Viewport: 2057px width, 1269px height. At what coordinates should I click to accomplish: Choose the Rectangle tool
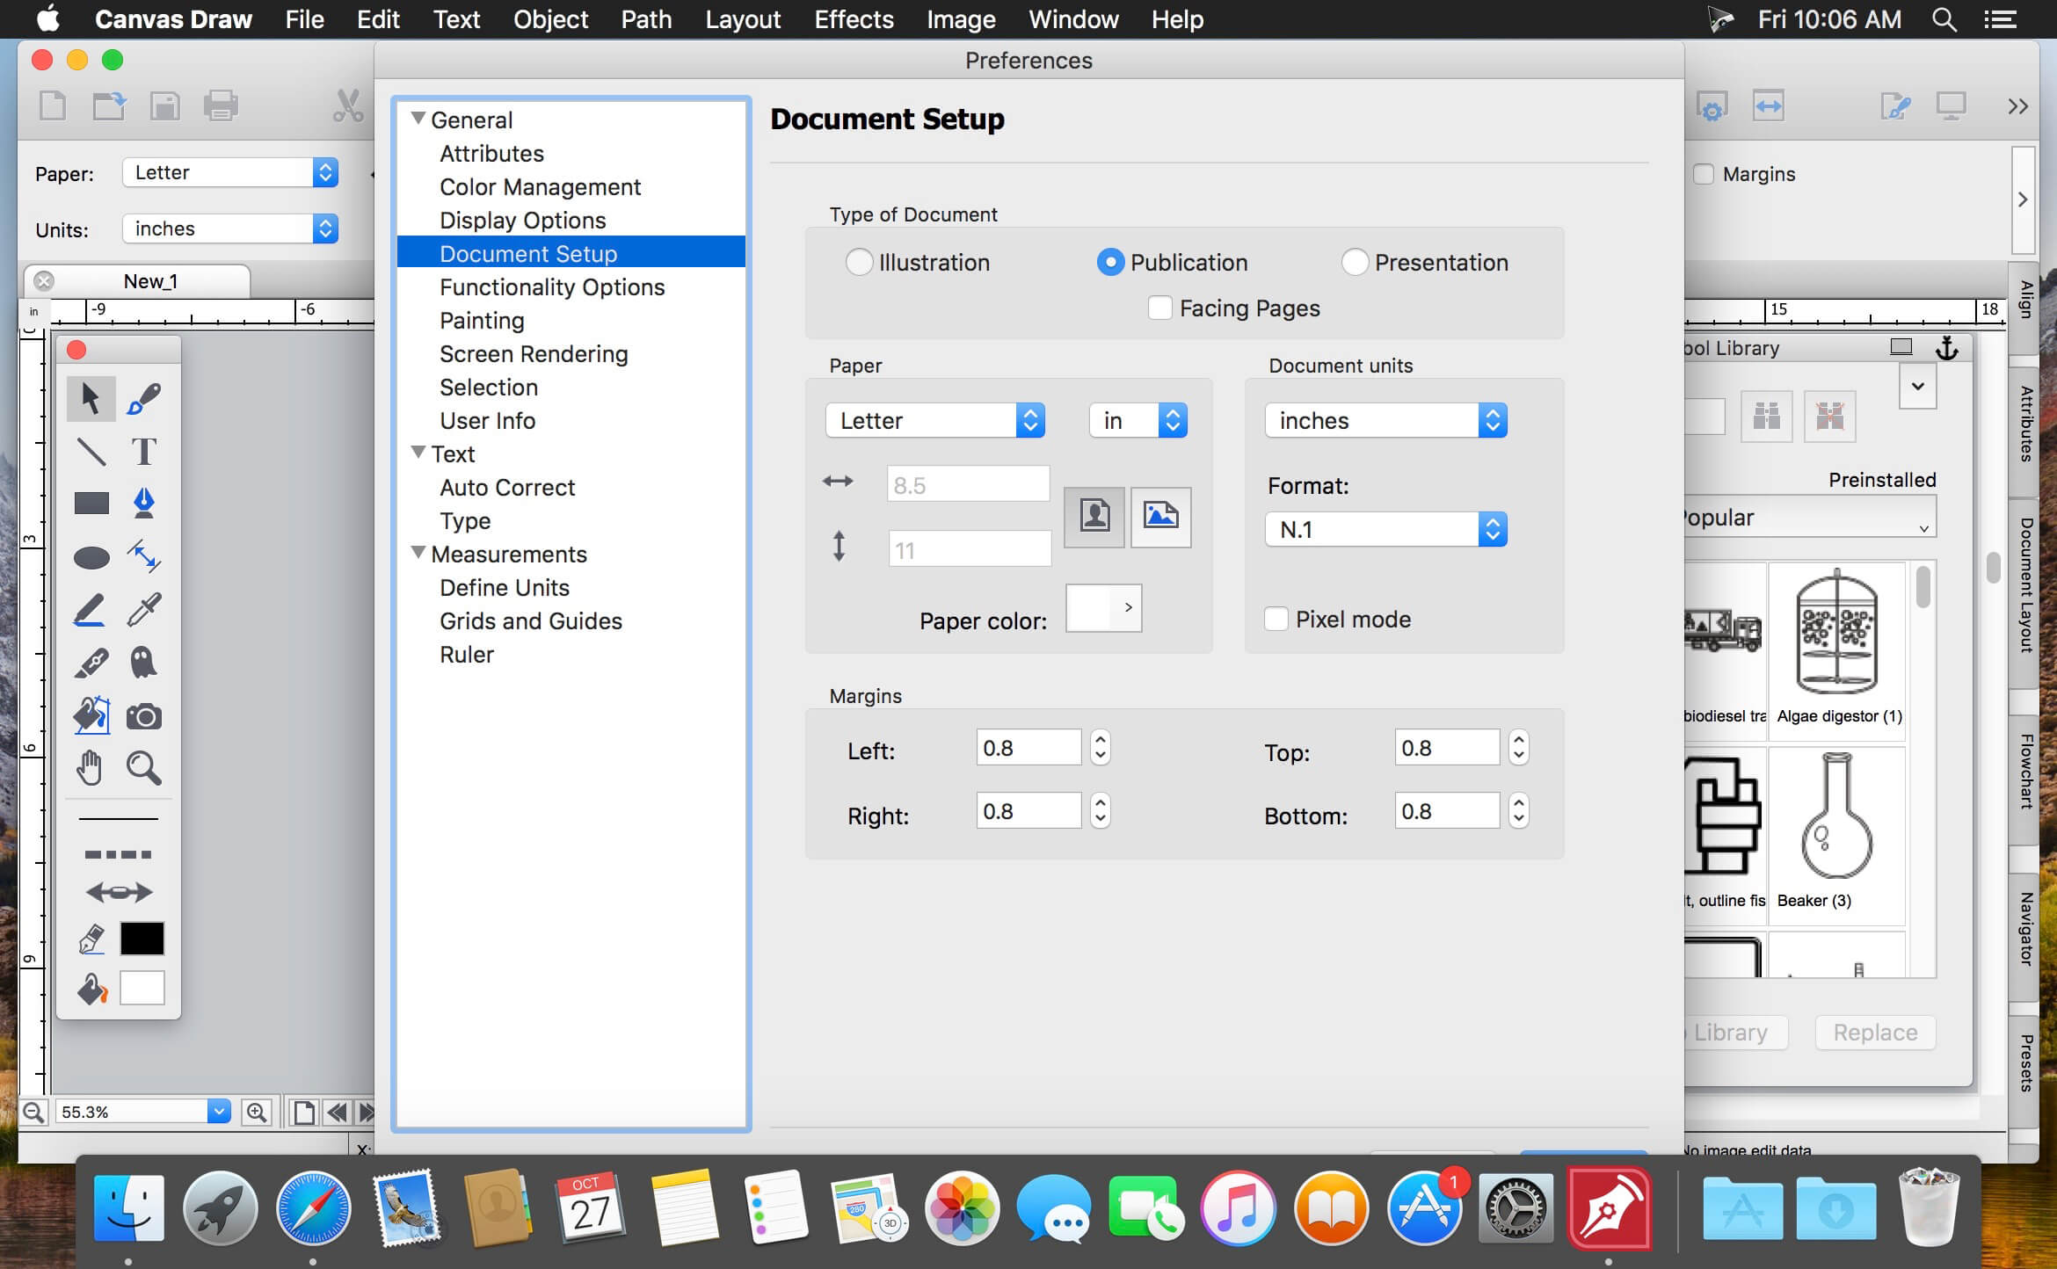tap(91, 503)
